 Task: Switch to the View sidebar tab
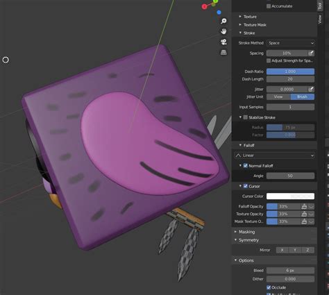point(320,19)
